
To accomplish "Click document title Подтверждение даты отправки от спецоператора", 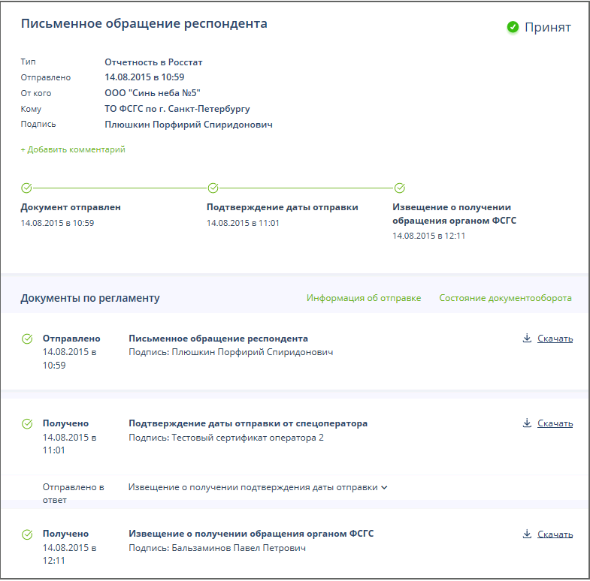I will [x=248, y=423].
